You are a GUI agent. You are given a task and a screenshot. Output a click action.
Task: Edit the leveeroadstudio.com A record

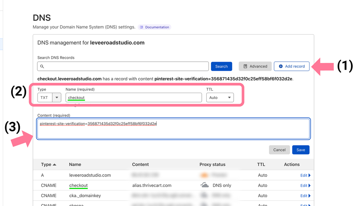305,175
